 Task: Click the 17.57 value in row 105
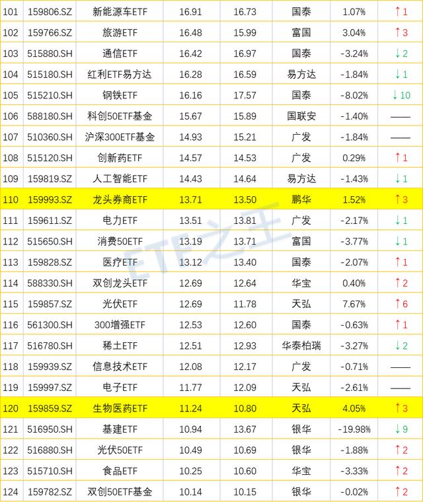245,95
